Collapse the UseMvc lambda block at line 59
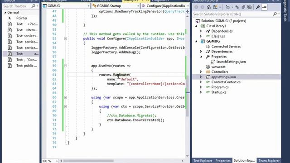 [65, 66]
